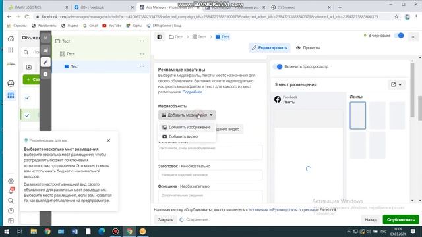The width and height of the screenshot is (422, 237).
Task: Toggle the side panel collapse icon
Action: click(160, 37)
